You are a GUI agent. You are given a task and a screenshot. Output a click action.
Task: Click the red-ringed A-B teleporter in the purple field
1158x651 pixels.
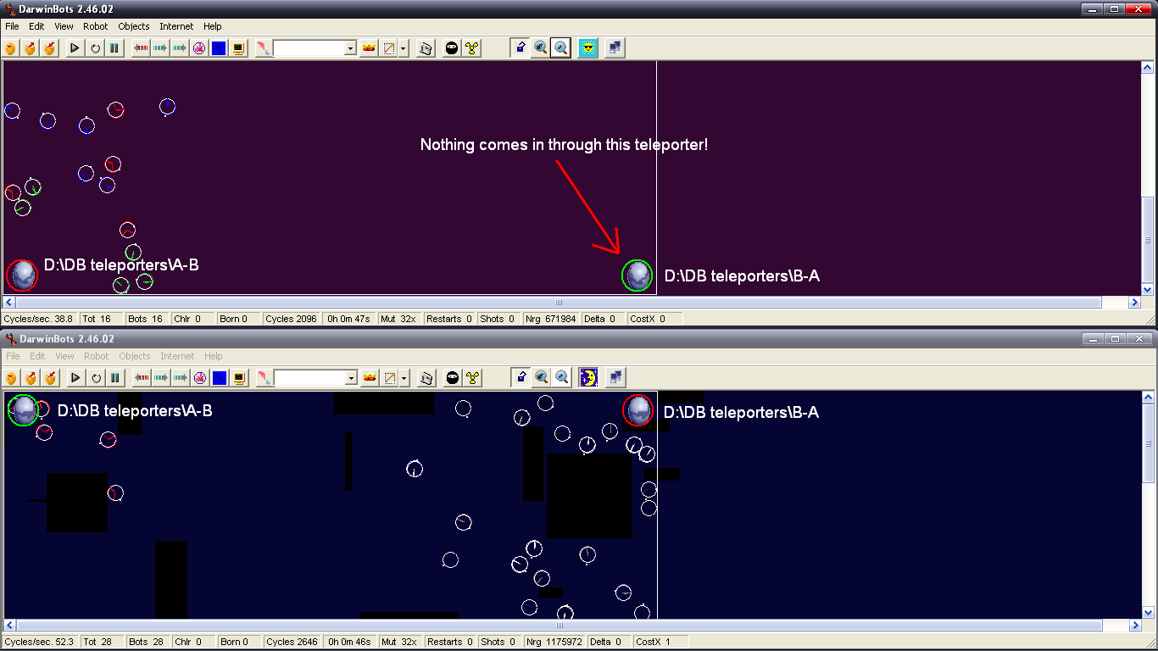[22, 275]
